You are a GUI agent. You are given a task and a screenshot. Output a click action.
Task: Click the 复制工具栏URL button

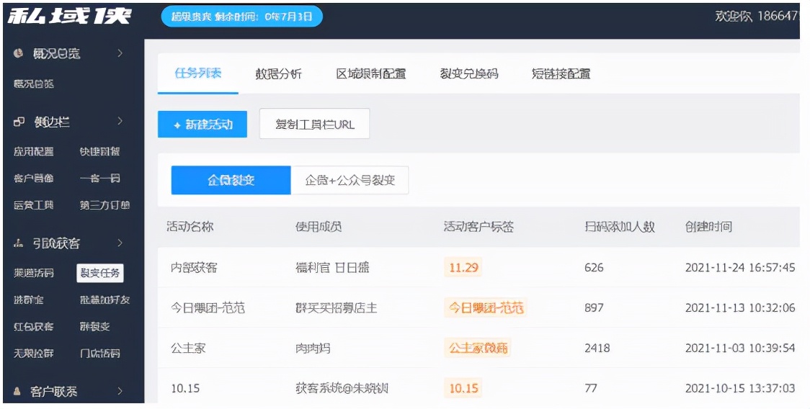(x=315, y=124)
